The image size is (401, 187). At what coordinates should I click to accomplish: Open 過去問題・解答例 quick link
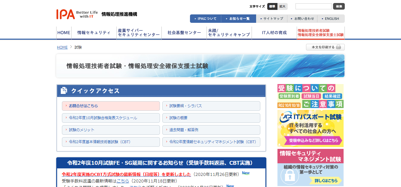click(211, 130)
